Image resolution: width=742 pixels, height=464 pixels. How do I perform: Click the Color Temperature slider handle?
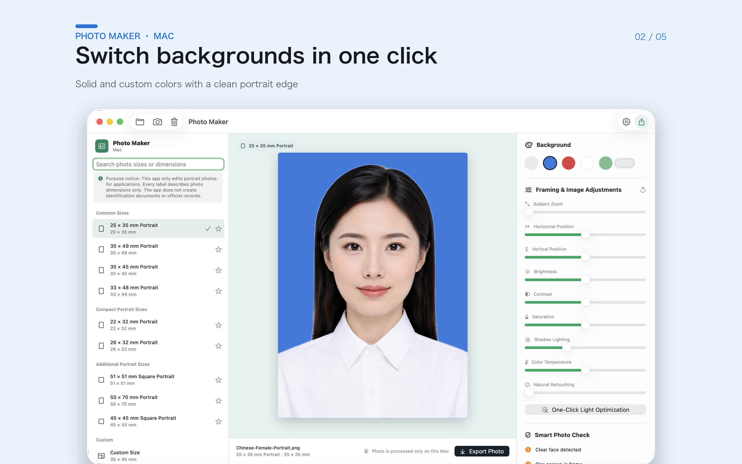point(585,370)
